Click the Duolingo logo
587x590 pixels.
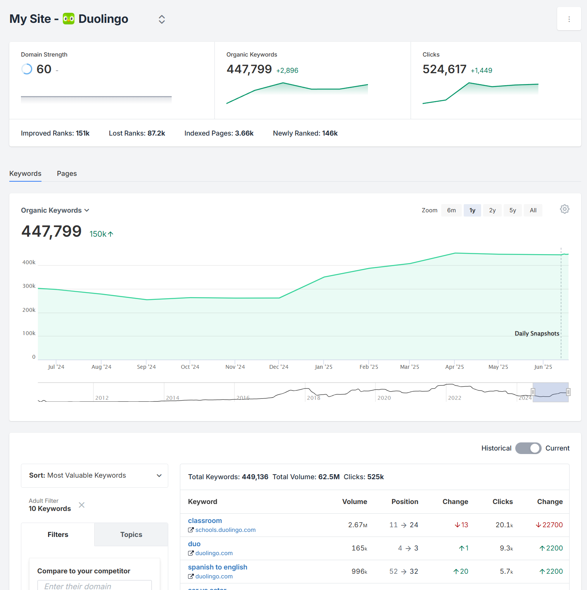click(x=68, y=19)
